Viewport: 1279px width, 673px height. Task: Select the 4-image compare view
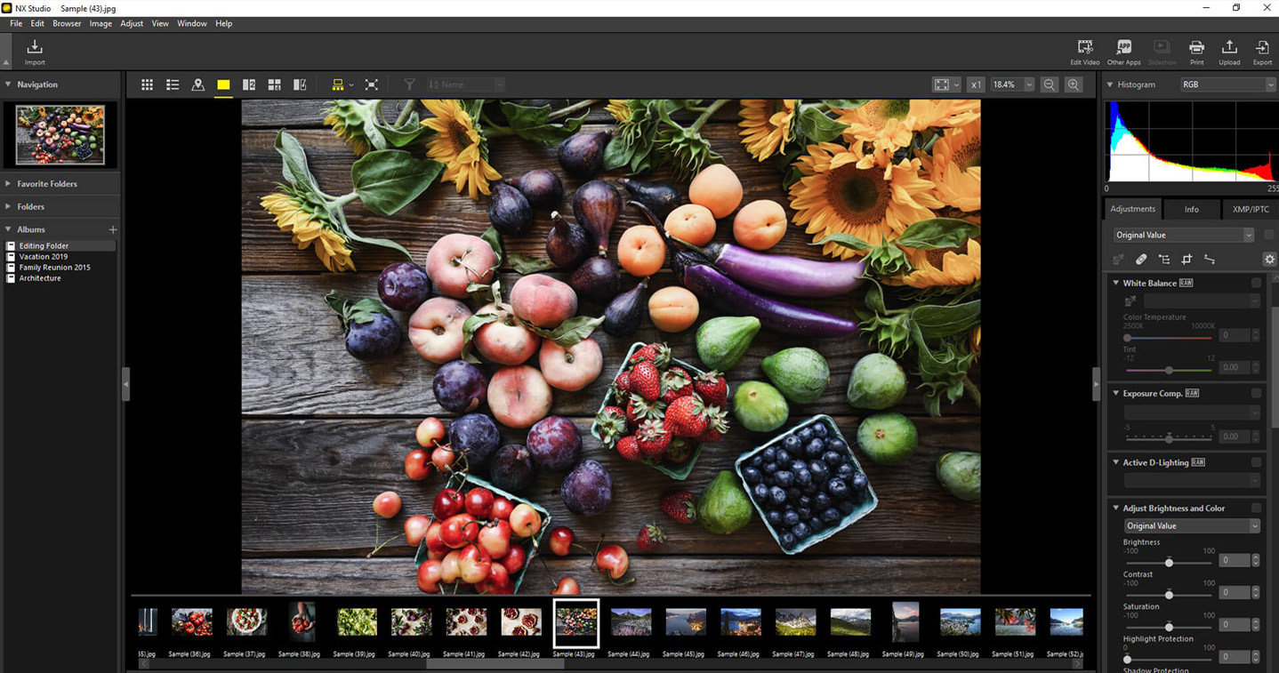coord(275,84)
